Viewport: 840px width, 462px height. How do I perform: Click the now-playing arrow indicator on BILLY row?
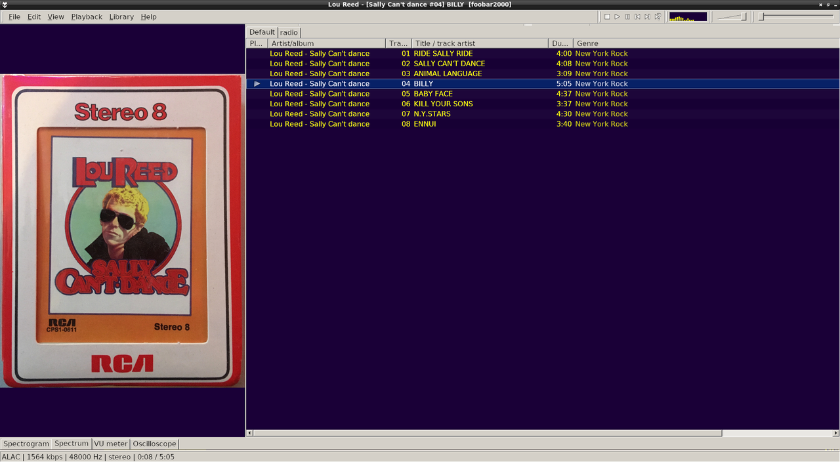257,83
